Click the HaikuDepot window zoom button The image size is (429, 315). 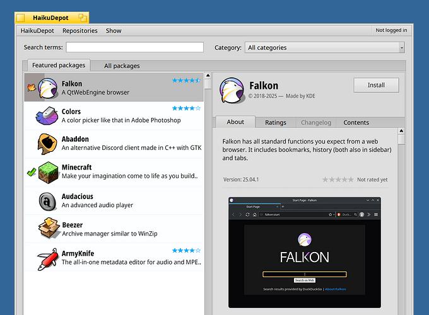[x=83, y=18]
